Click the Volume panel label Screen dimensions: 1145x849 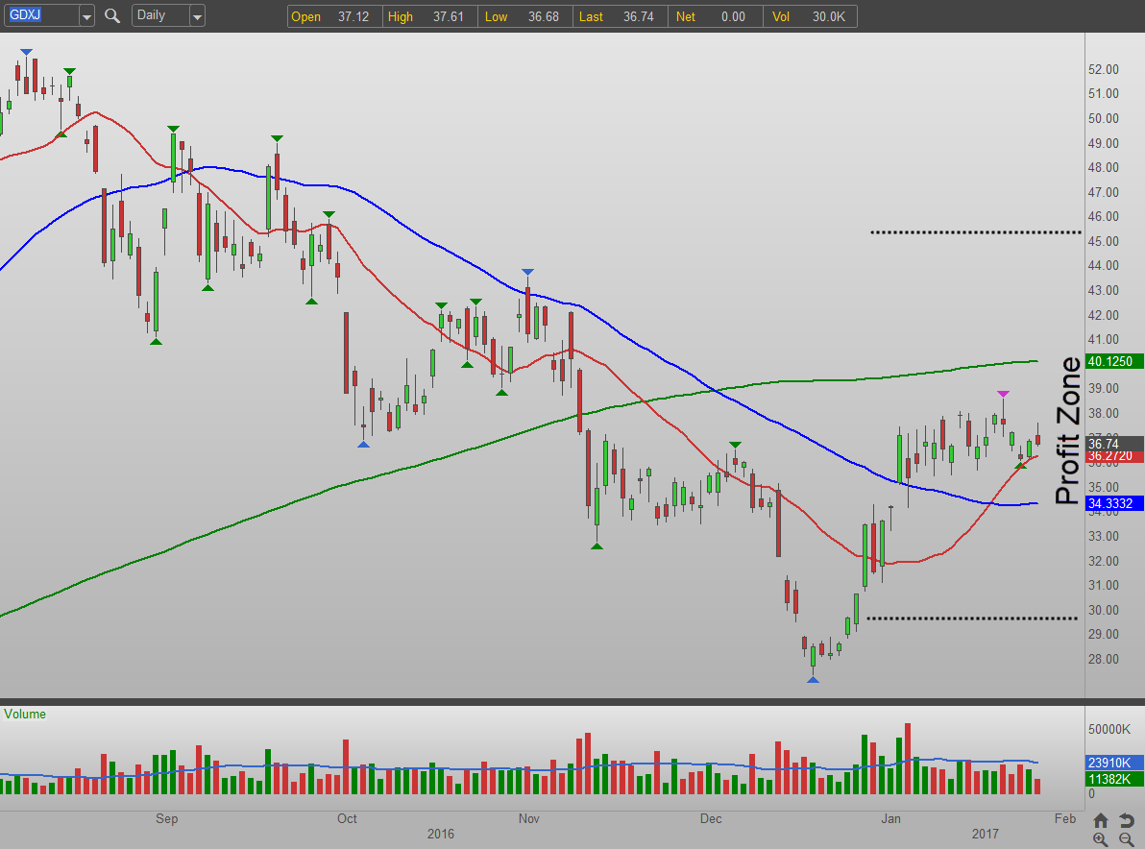click(x=25, y=714)
